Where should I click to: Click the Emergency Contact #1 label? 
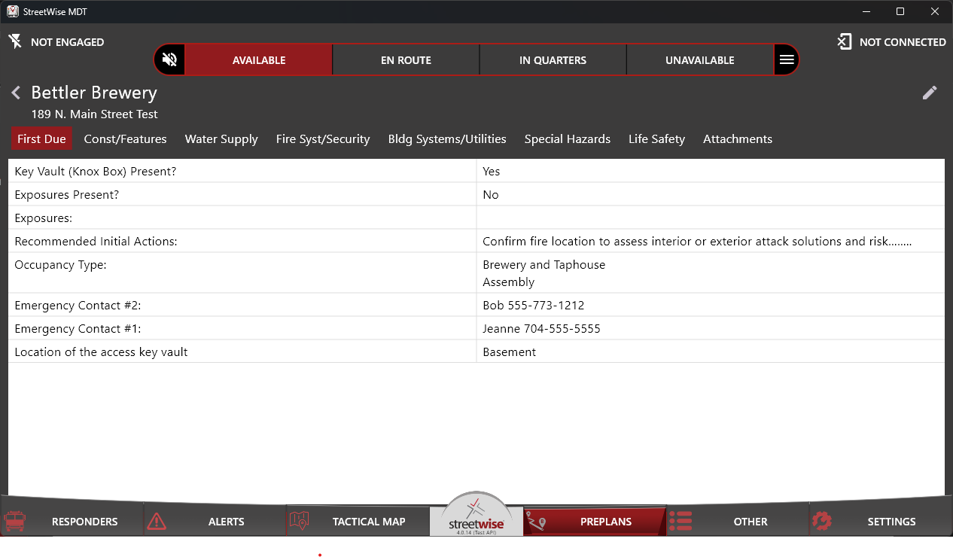tap(78, 329)
